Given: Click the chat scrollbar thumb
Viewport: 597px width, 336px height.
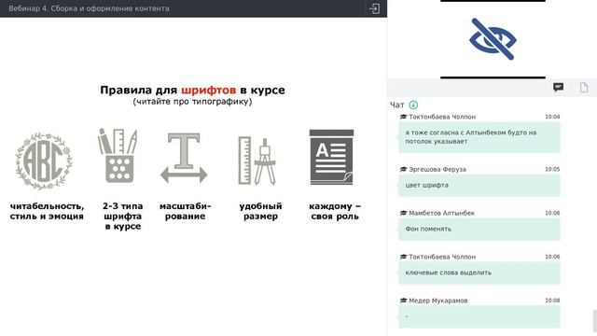Looking at the screenshot, I should pyautogui.click(x=595, y=322).
